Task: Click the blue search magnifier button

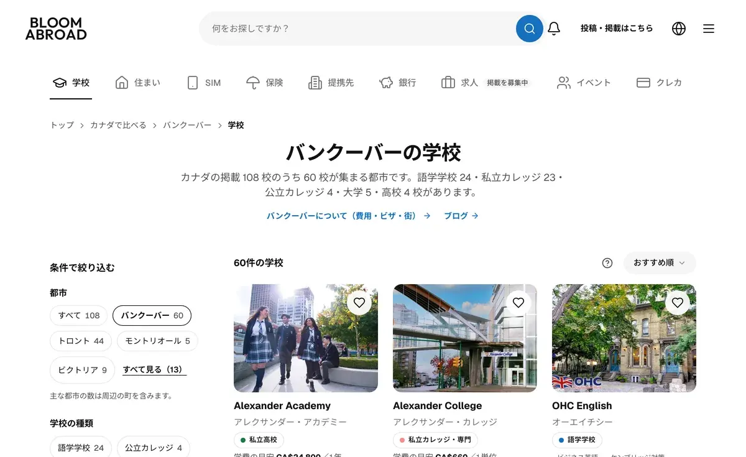Action: [x=530, y=29]
